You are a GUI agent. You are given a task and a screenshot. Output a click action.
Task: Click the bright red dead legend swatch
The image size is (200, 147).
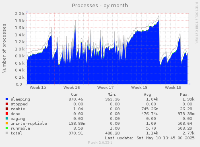point(7,113)
